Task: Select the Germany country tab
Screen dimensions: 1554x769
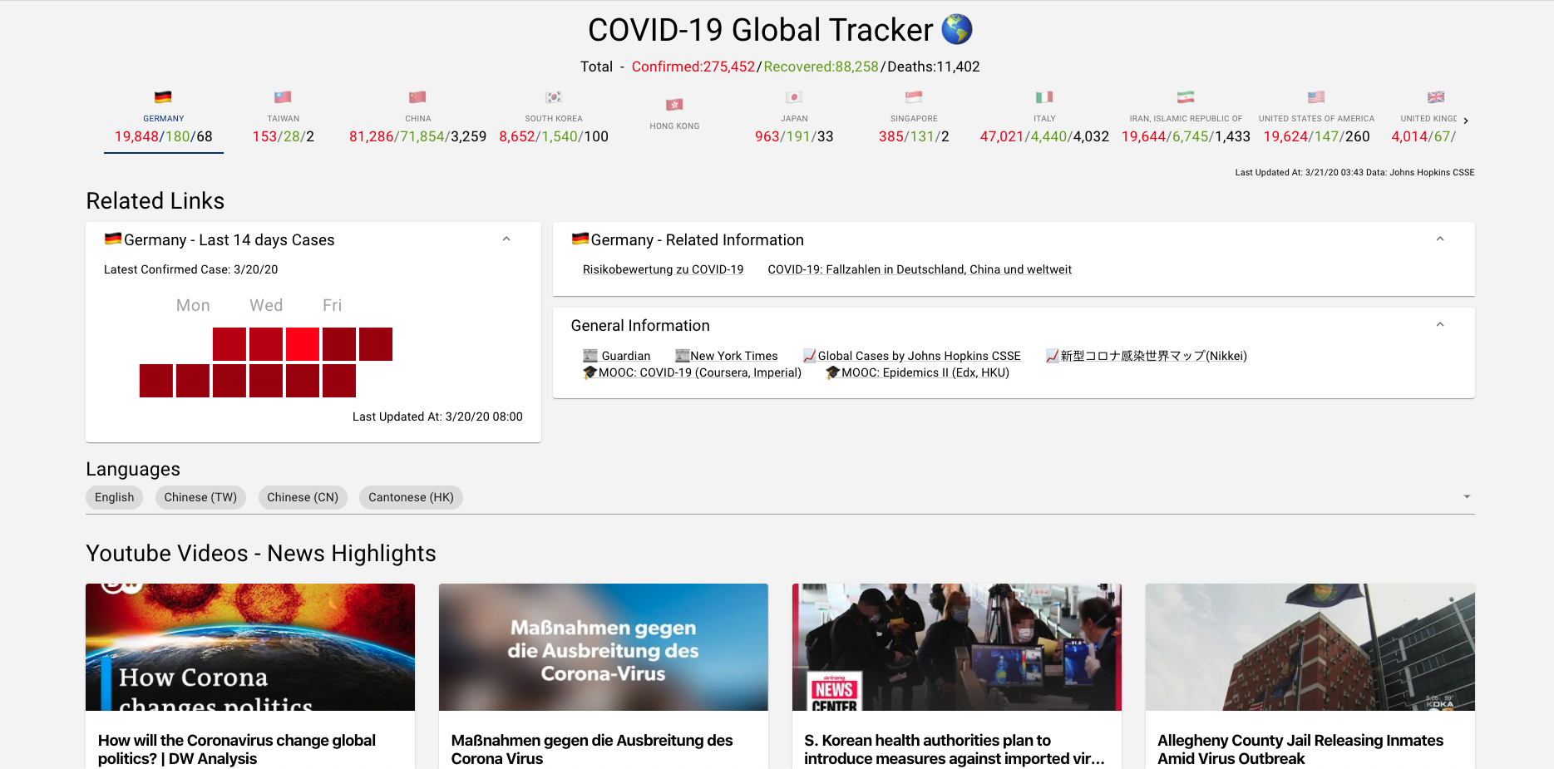Action: point(164,120)
